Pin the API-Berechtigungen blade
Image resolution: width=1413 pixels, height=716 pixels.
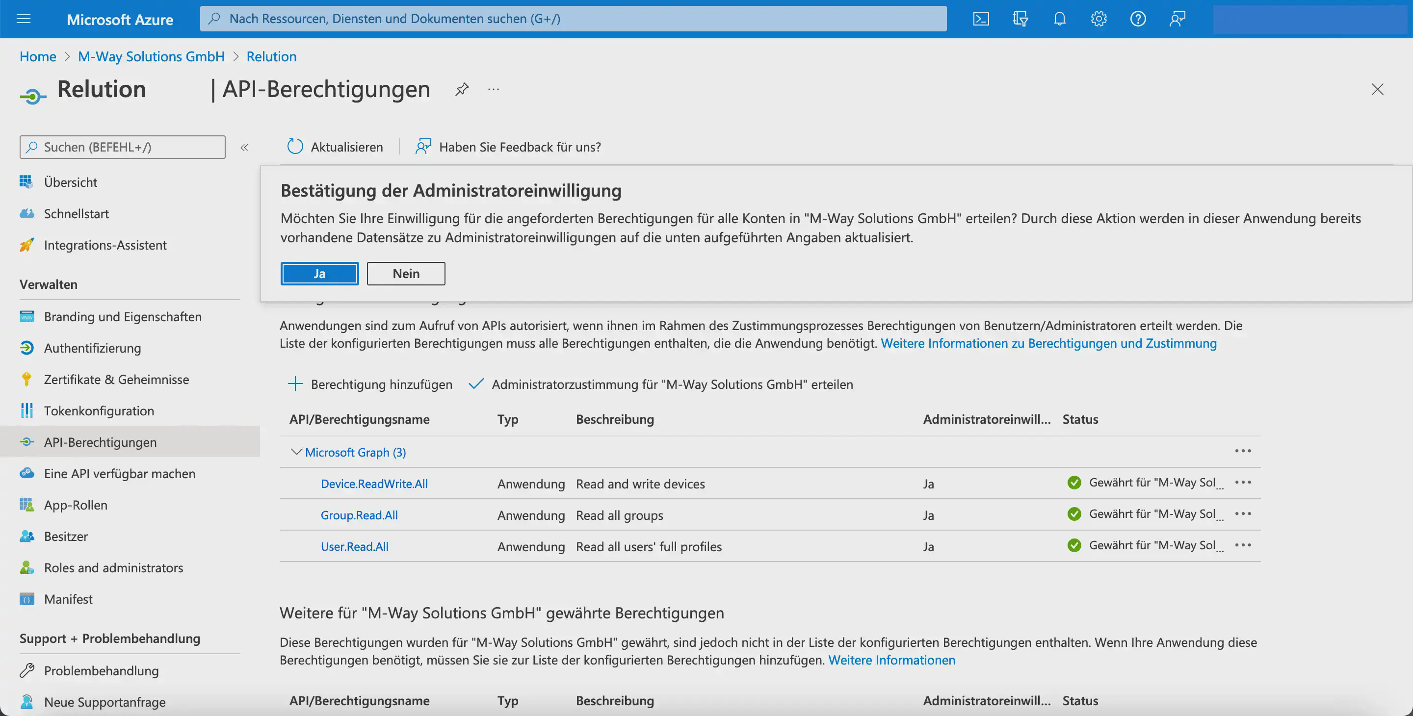point(462,89)
